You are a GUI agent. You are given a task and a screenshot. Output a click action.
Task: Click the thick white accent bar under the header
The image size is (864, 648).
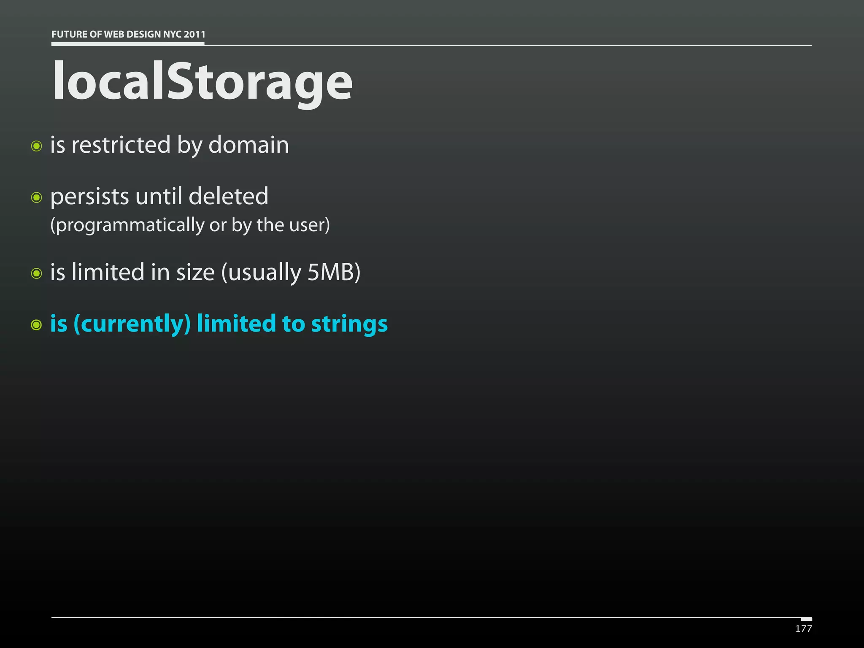[x=128, y=43]
